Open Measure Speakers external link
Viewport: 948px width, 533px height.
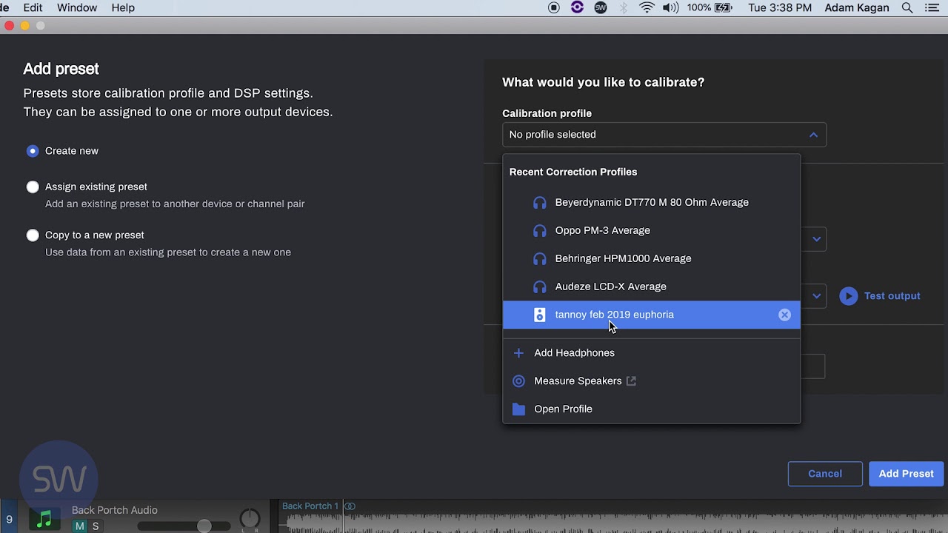tap(652, 381)
